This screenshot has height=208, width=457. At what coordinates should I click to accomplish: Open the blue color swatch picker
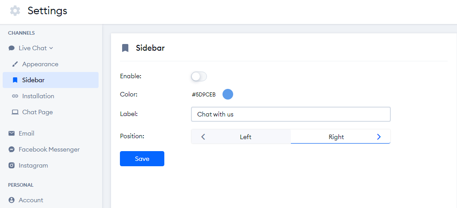click(228, 94)
